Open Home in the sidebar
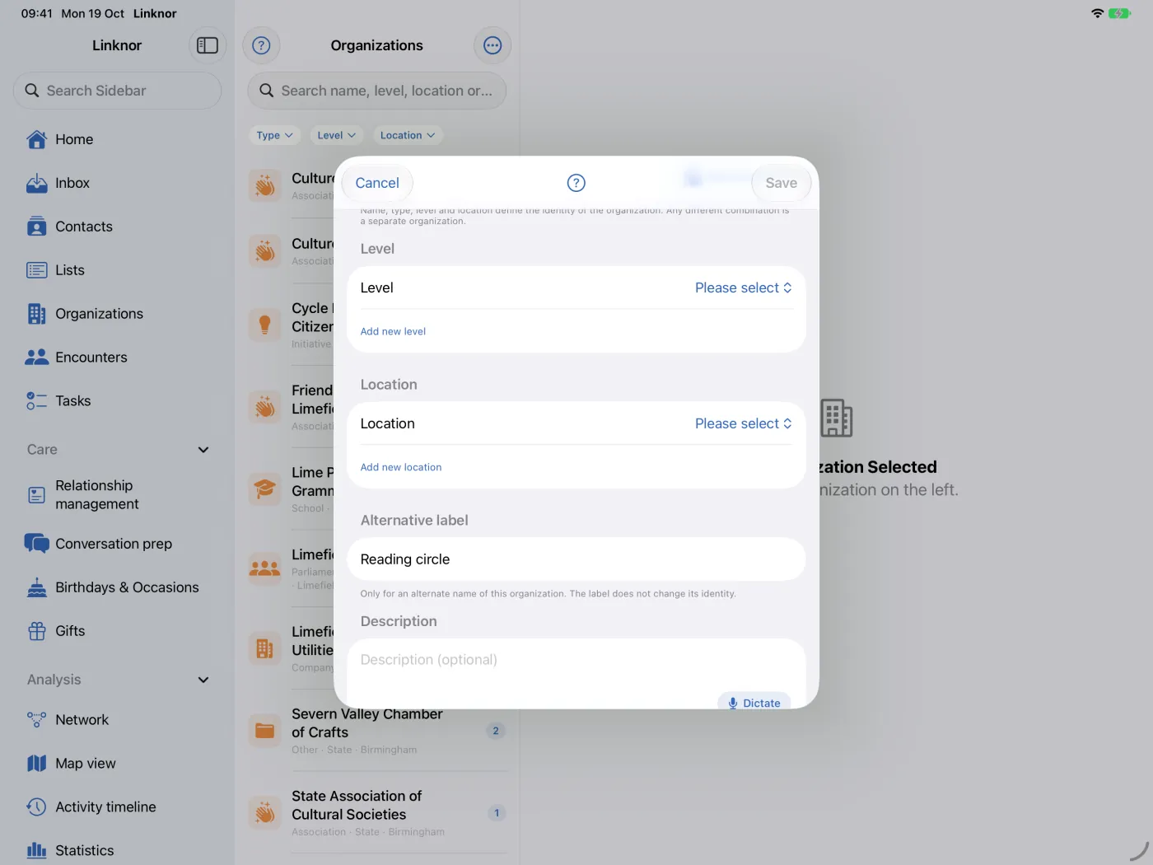 [117, 139]
